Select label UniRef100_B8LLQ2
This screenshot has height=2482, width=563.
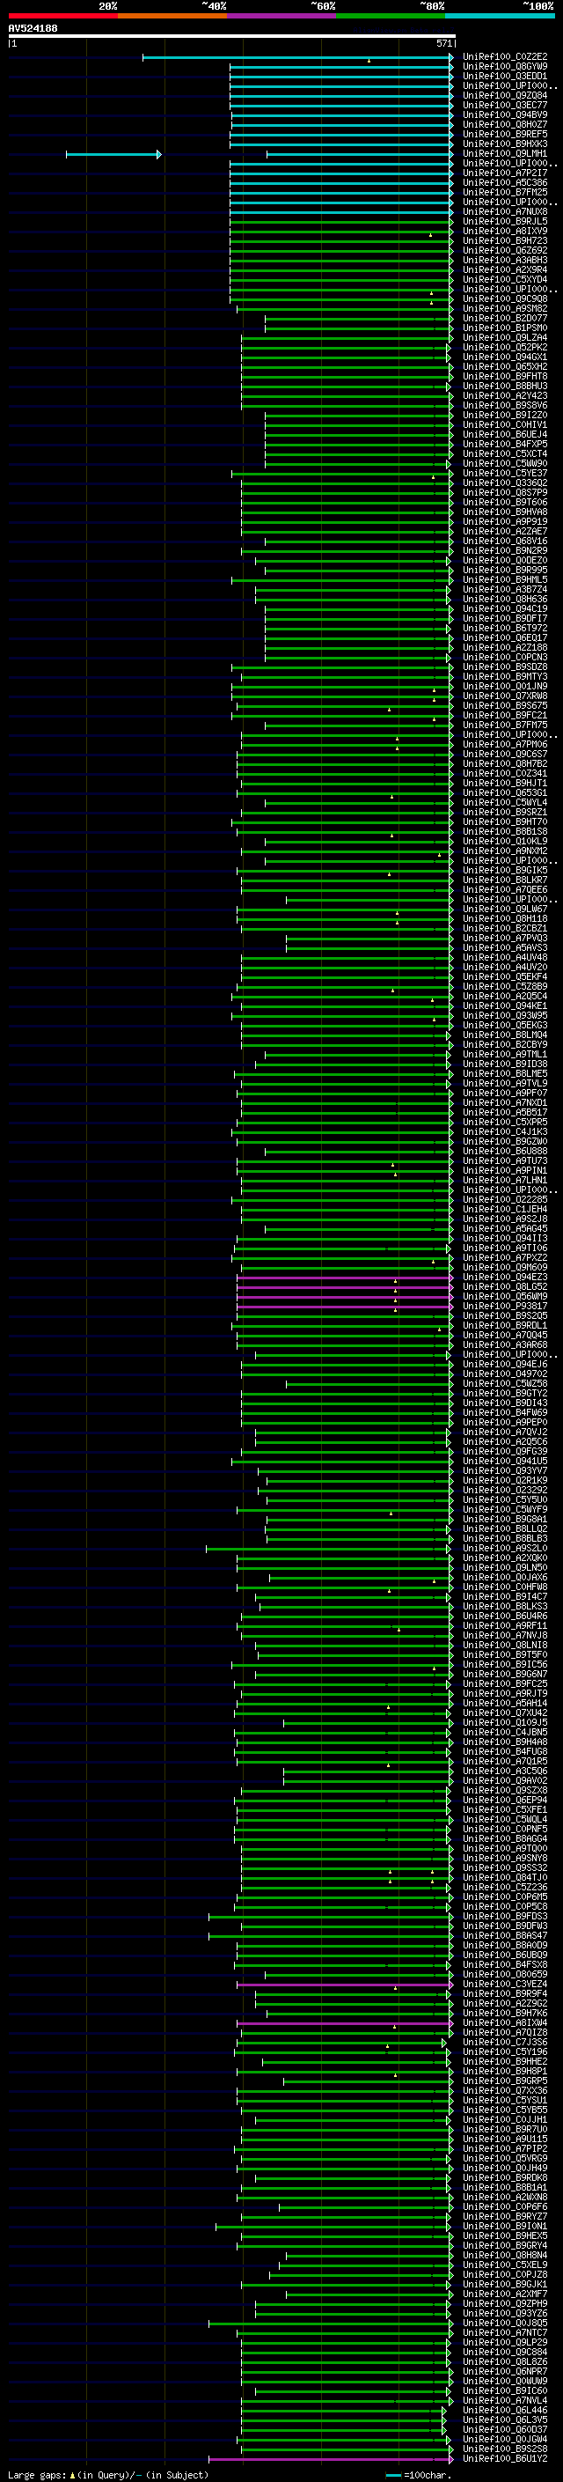(504, 1529)
